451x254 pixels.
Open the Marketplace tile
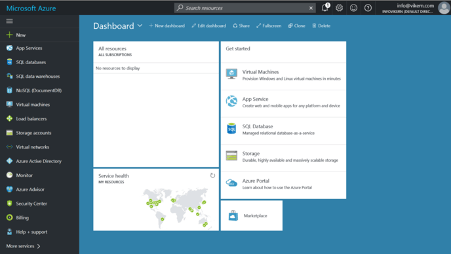[252, 215]
